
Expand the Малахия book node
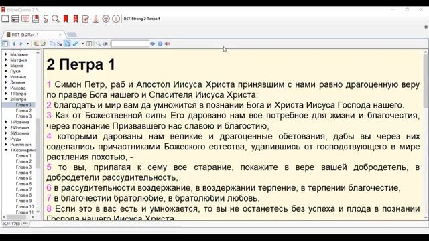(6, 54)
